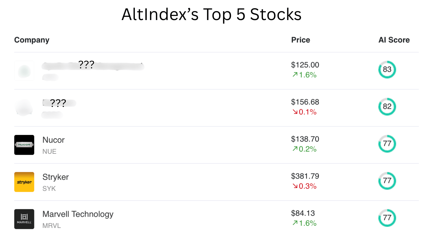Click Marvell's AI Score 77 ring
The height and width of the screenshot is (237, 431).
coord(387,218)
